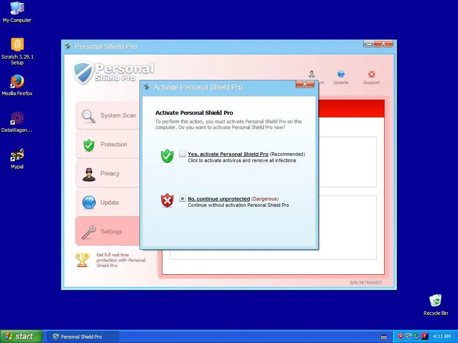
Task: Open the Windows start button
Action: (x=21, y=337)
